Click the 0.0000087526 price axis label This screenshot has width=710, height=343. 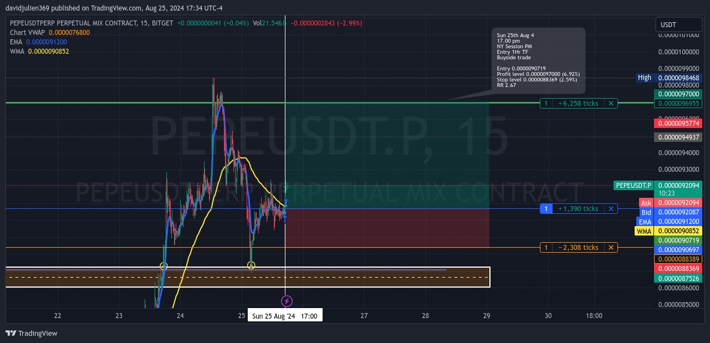pos(679,278)
